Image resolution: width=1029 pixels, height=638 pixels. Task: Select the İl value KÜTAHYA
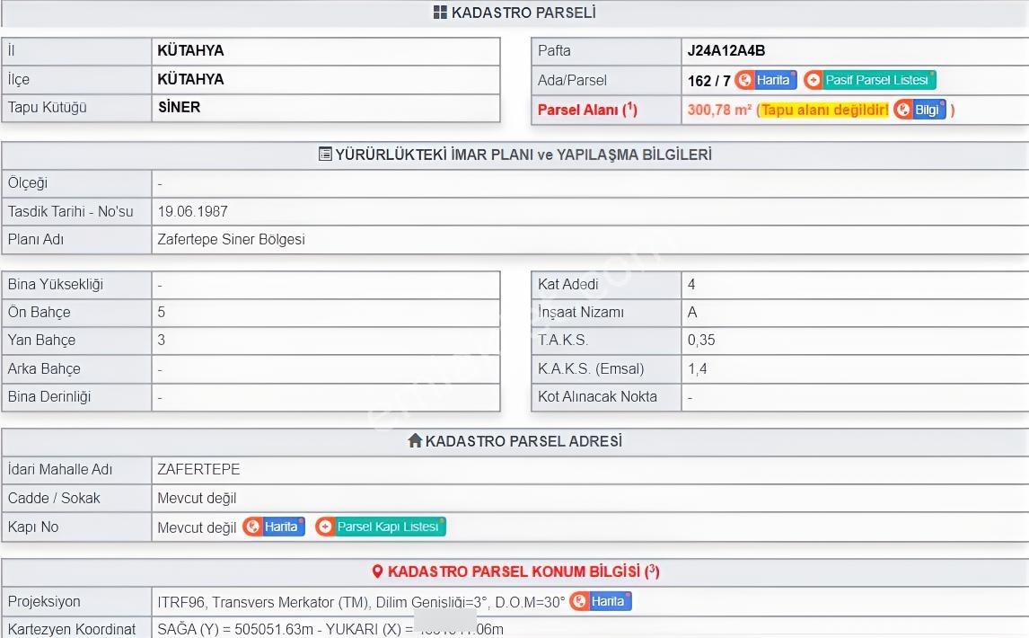[x=190, y=50]
